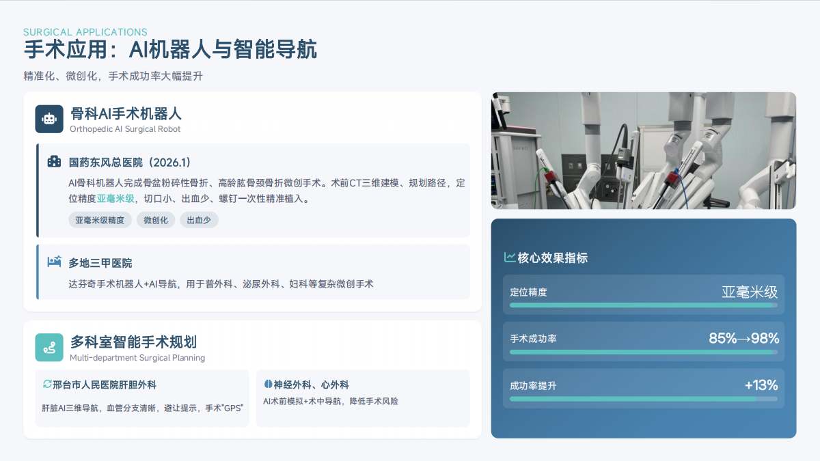Click the SURGICAL APPLICATIONS header label
Viewport: 820px width, 461px height.
85,32
